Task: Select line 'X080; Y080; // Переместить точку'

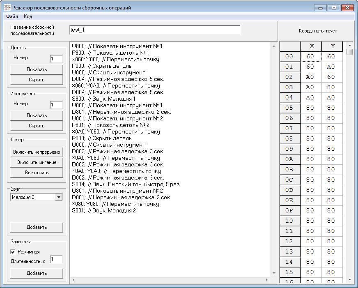Action: tap(115, 204)
